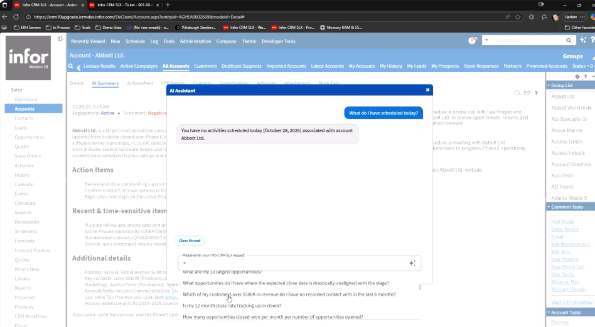This screenshot has height=327, width=595.
Task: Click the email envelope icon on AI Summary
Action: 527,93
